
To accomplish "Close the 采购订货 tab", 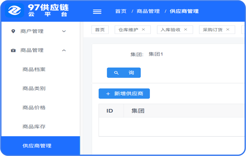I will [228, 29].
